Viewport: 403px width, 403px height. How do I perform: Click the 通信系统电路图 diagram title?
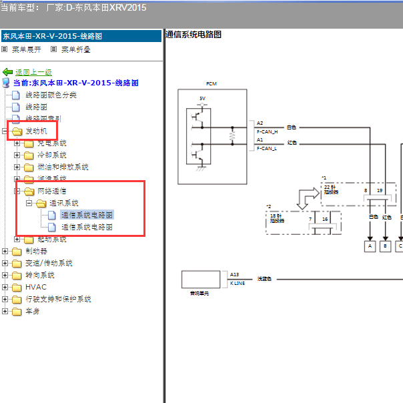click(193, 35)
